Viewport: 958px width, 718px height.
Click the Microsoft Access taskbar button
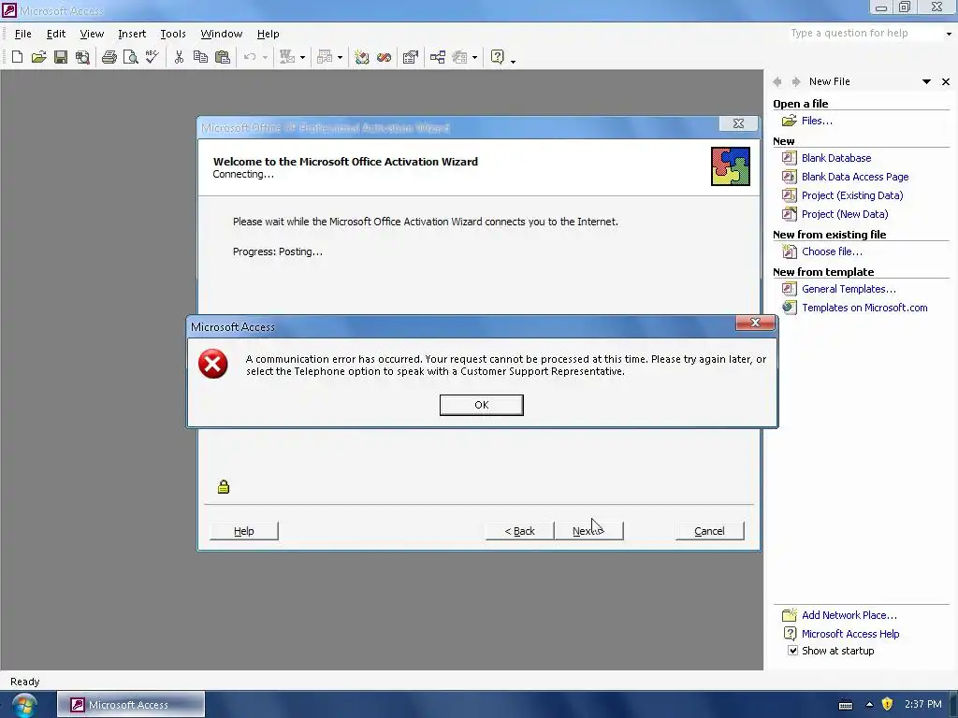[x=131, y=705]
